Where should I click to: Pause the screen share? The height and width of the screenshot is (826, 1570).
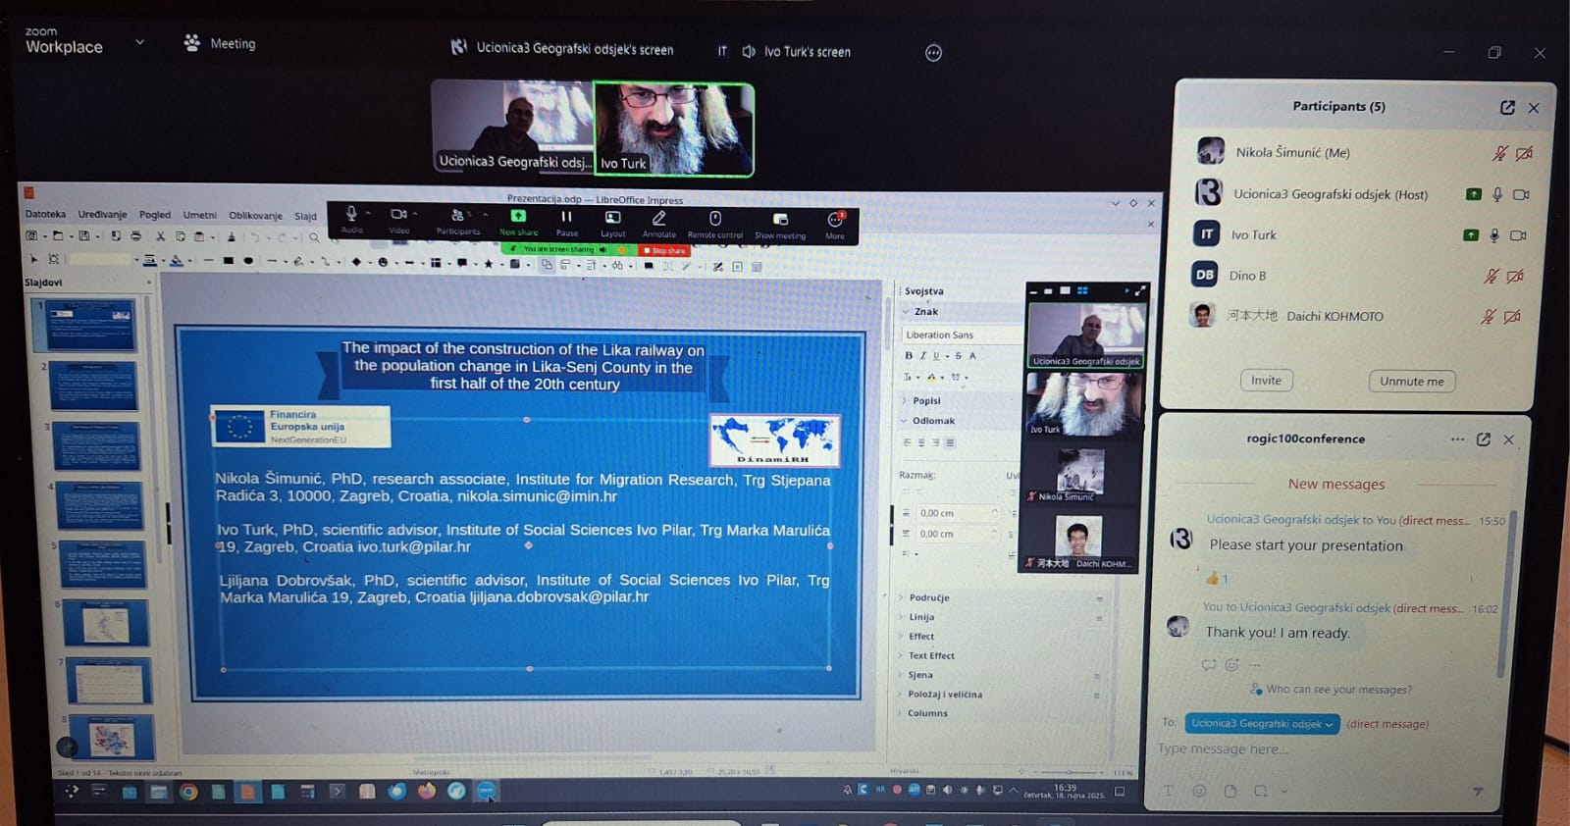tap(566, 218)
